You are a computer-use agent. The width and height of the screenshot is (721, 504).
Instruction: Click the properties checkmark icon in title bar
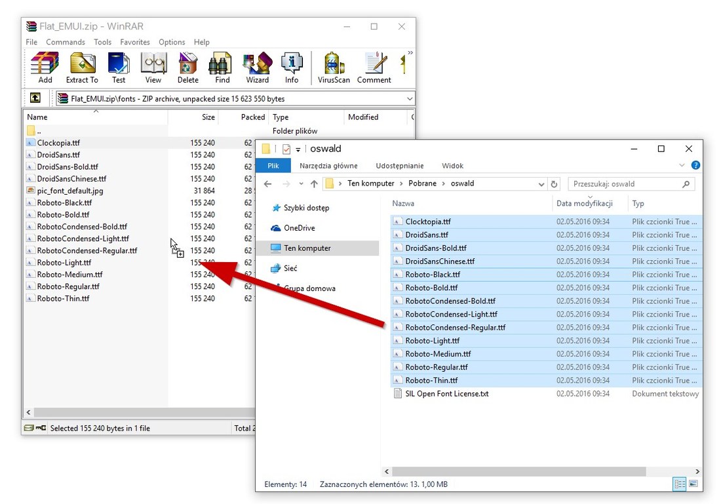(x=286, y=149)
